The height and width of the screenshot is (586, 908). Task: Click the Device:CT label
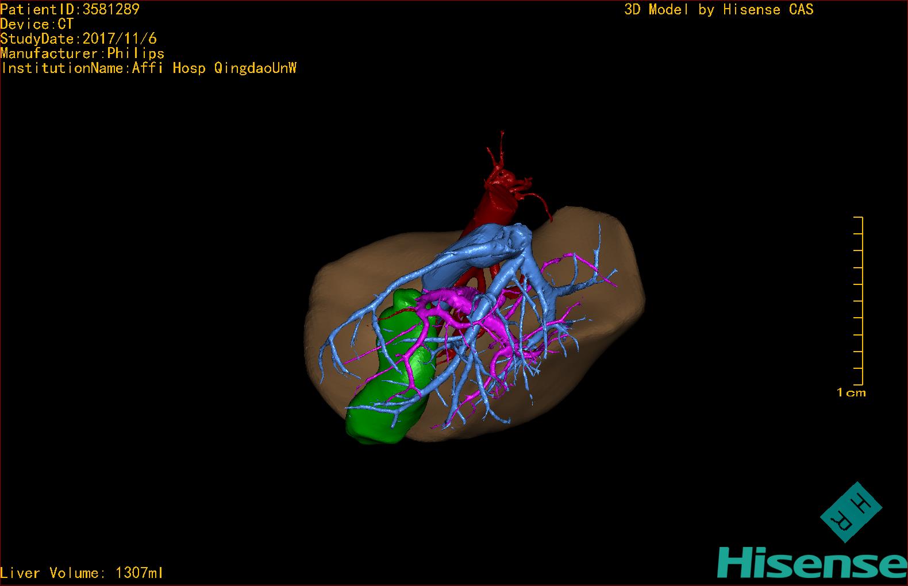pyautogui.click(x=37, y=24)
